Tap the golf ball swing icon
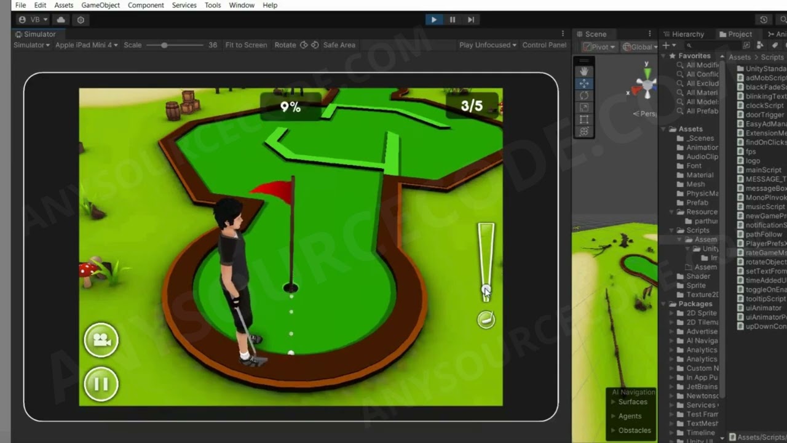 coord(486,319)
